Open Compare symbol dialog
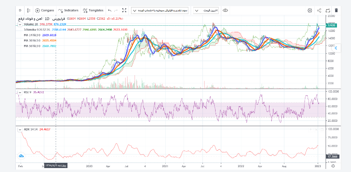The height and width of the screenshot is (172, 351). [x=45, y=10]
